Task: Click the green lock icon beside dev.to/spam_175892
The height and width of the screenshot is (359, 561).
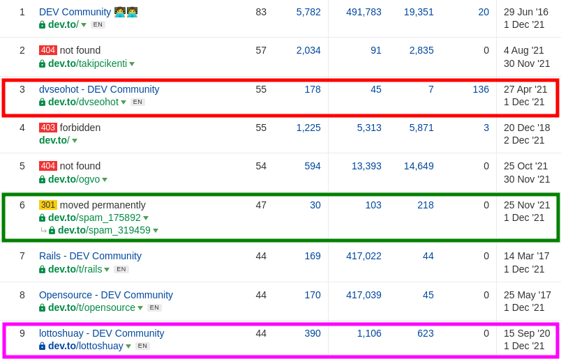Action: [43, 217]
